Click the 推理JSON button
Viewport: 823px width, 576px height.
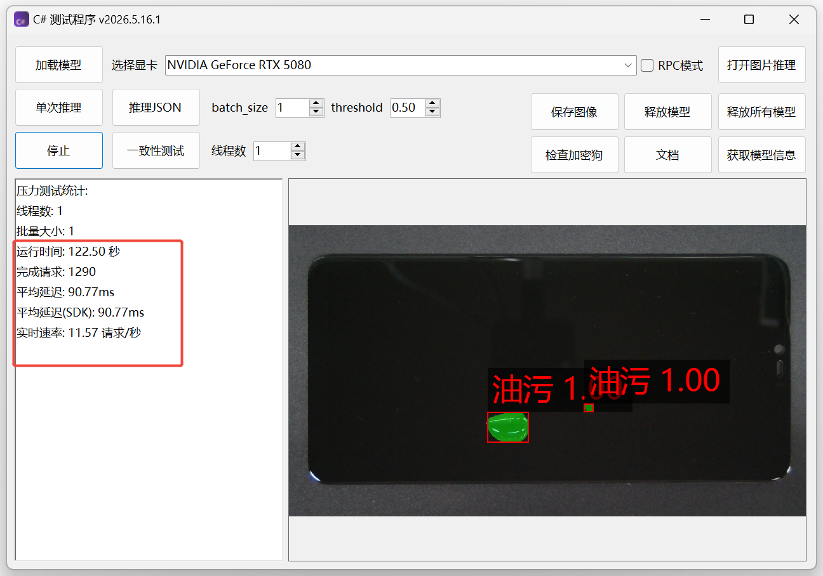(x=156, y=107)
